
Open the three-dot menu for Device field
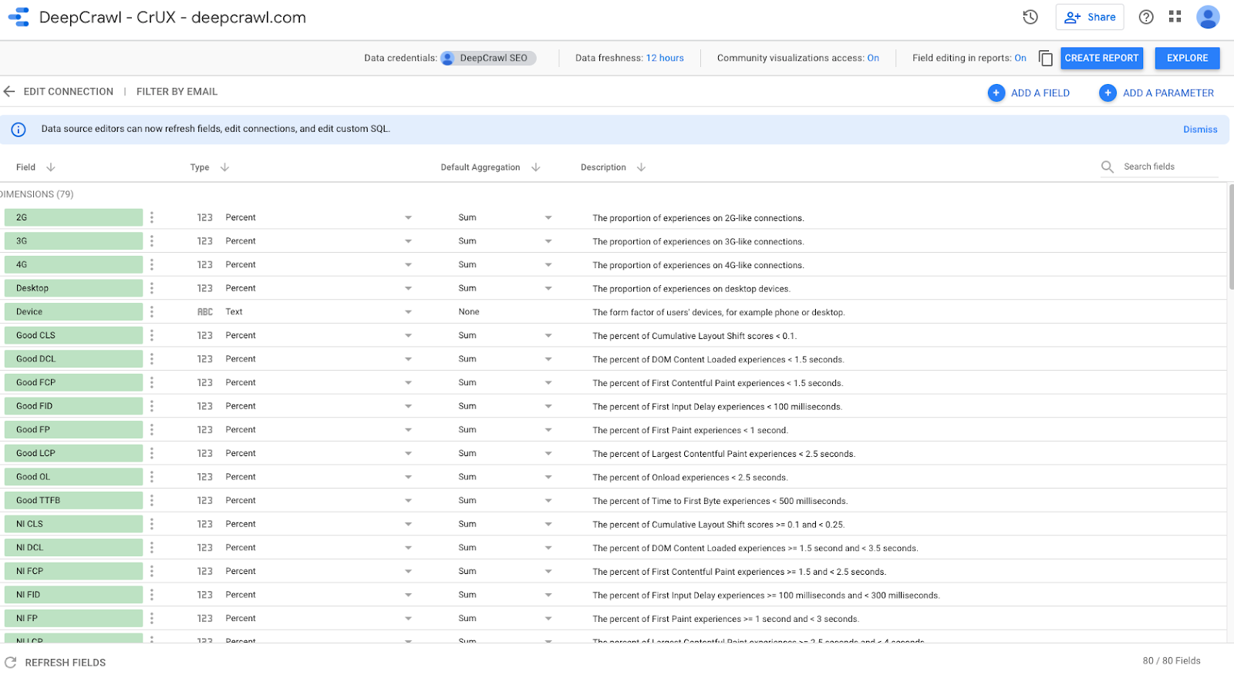(152, 311)
